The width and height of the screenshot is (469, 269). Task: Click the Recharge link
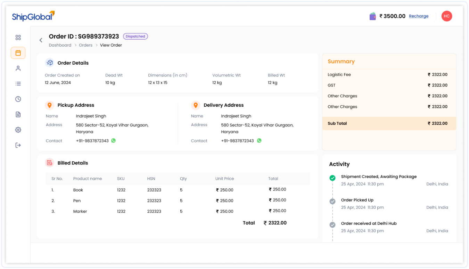click(419, 16)
